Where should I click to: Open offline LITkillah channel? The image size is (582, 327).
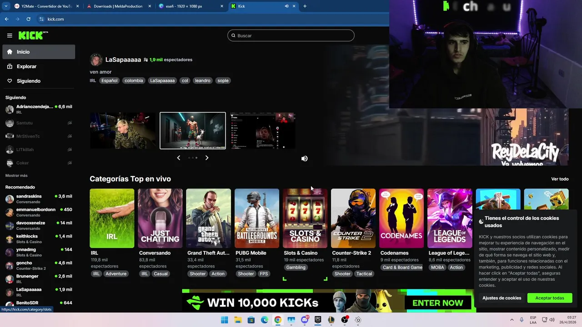point(39,149)
